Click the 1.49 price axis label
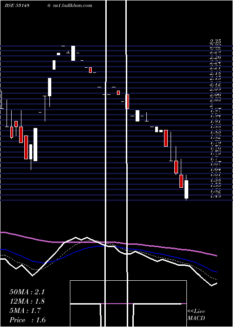The image size is (233, 327). 215,196
